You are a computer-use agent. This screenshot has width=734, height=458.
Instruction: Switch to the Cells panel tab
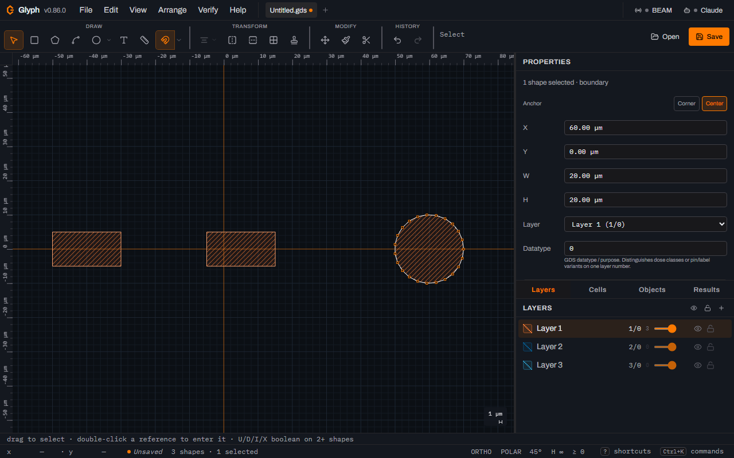[598, 290]
